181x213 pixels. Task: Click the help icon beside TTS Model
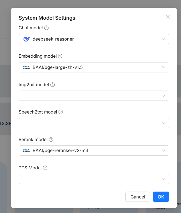pos(45,168)
